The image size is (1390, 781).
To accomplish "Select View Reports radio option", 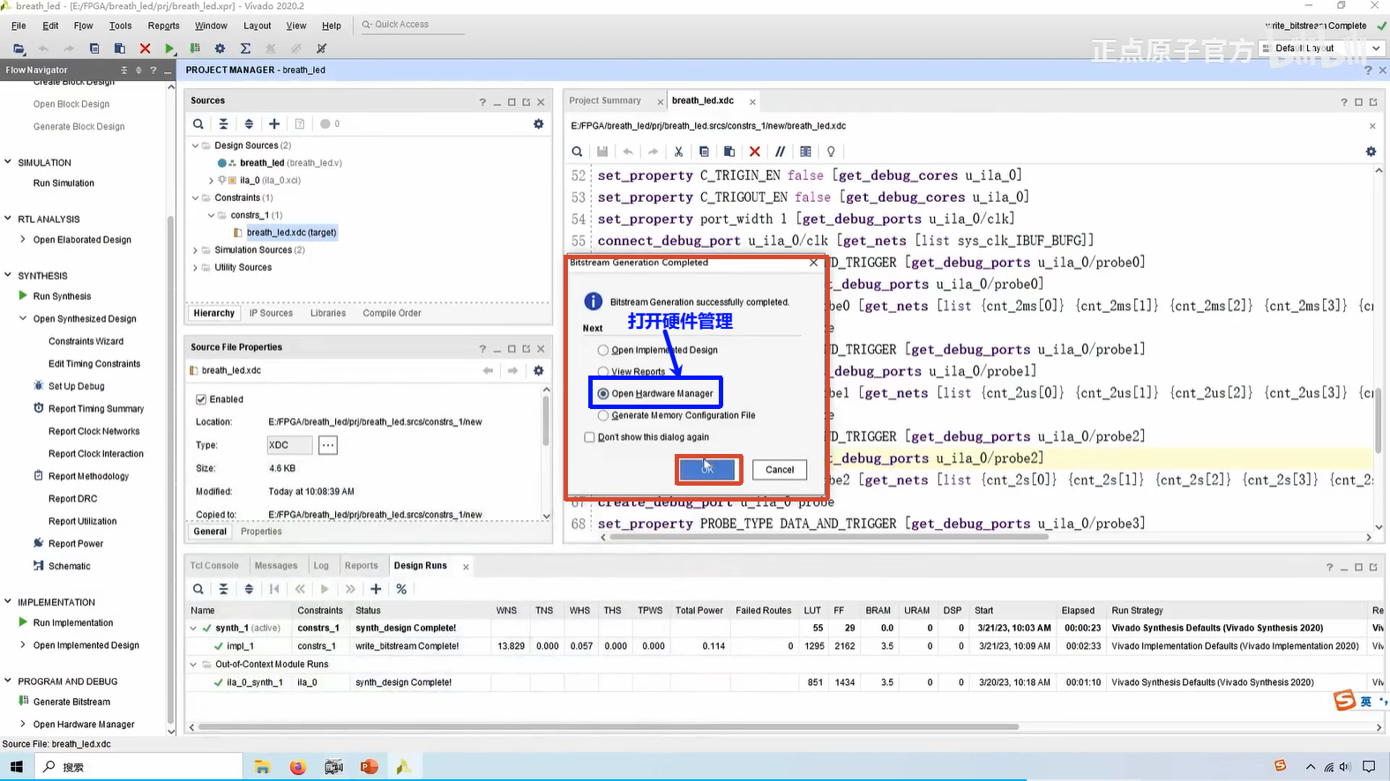I will point(603,372).
